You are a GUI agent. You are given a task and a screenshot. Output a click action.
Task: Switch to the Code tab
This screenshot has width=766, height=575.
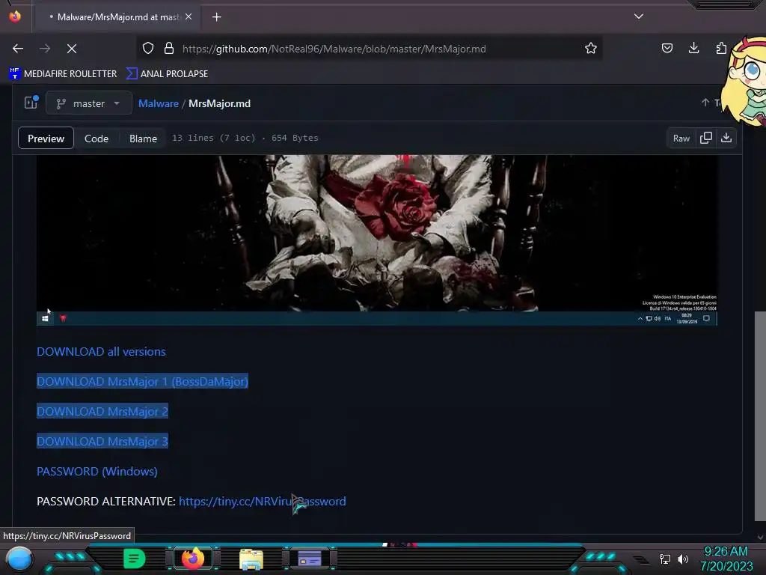tap(96, 139)
